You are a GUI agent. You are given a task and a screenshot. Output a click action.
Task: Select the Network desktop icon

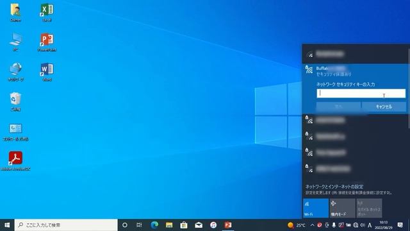tap(15, 72)
